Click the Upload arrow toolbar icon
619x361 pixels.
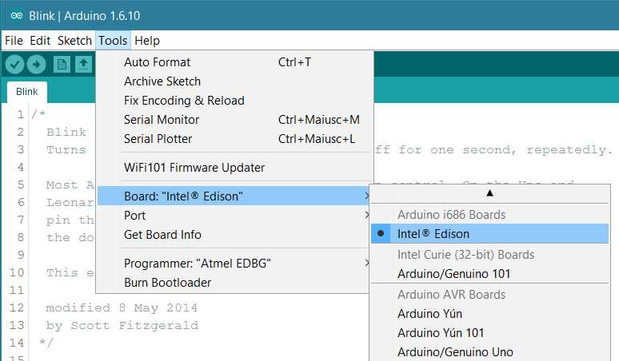pos(36,64)
